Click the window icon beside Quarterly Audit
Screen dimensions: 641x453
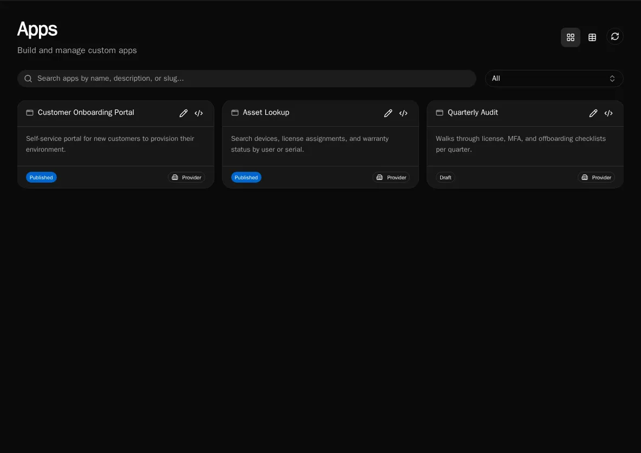pos(440,113)
